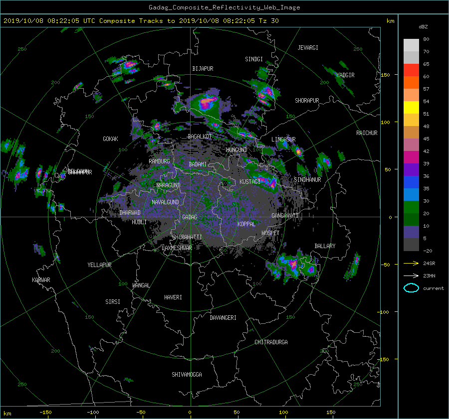Click the LAXMESHWAR city label
Screen dimensions: 449x419
click(177, 248)
